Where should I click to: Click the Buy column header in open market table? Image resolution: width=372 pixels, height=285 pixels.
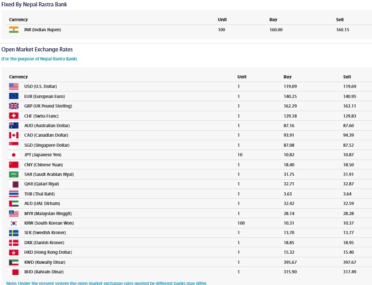click(287, 77)
